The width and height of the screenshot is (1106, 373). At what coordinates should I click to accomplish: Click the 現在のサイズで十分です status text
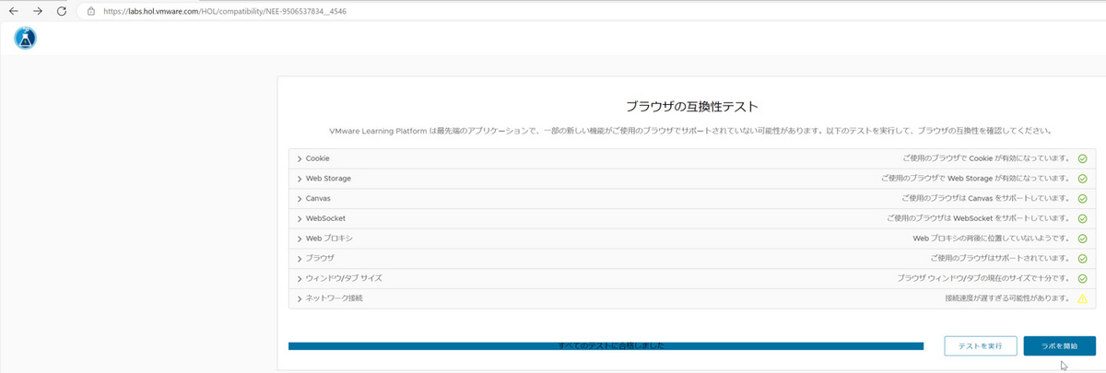tap(983, 278)
